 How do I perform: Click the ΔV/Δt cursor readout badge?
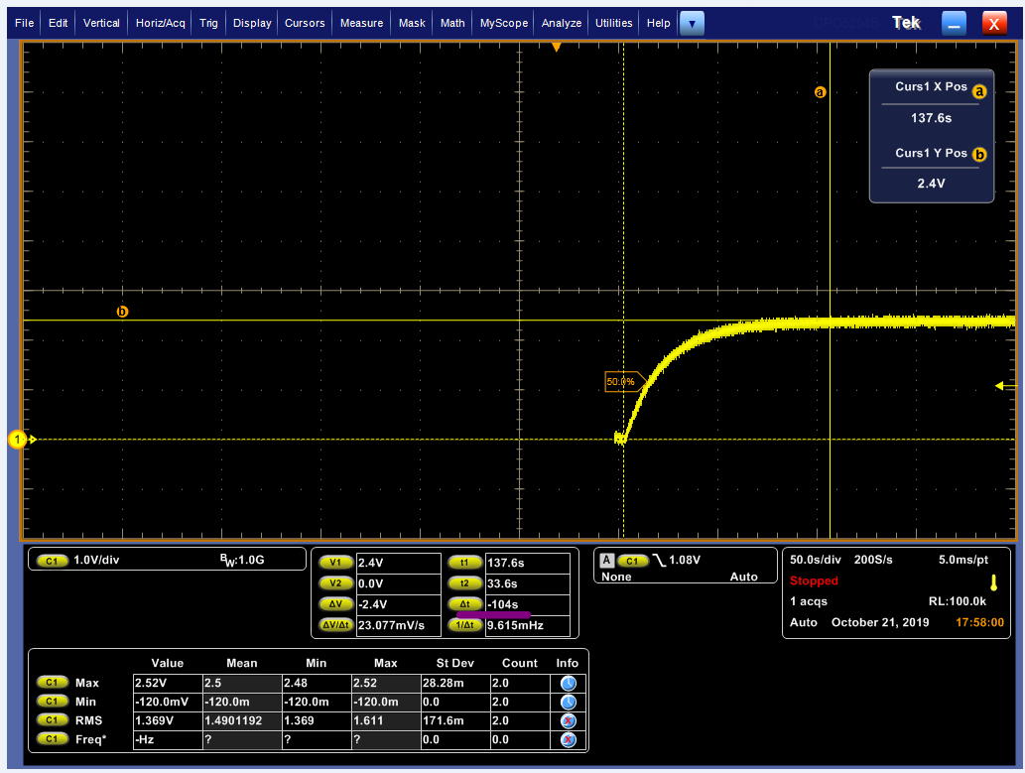336,625
